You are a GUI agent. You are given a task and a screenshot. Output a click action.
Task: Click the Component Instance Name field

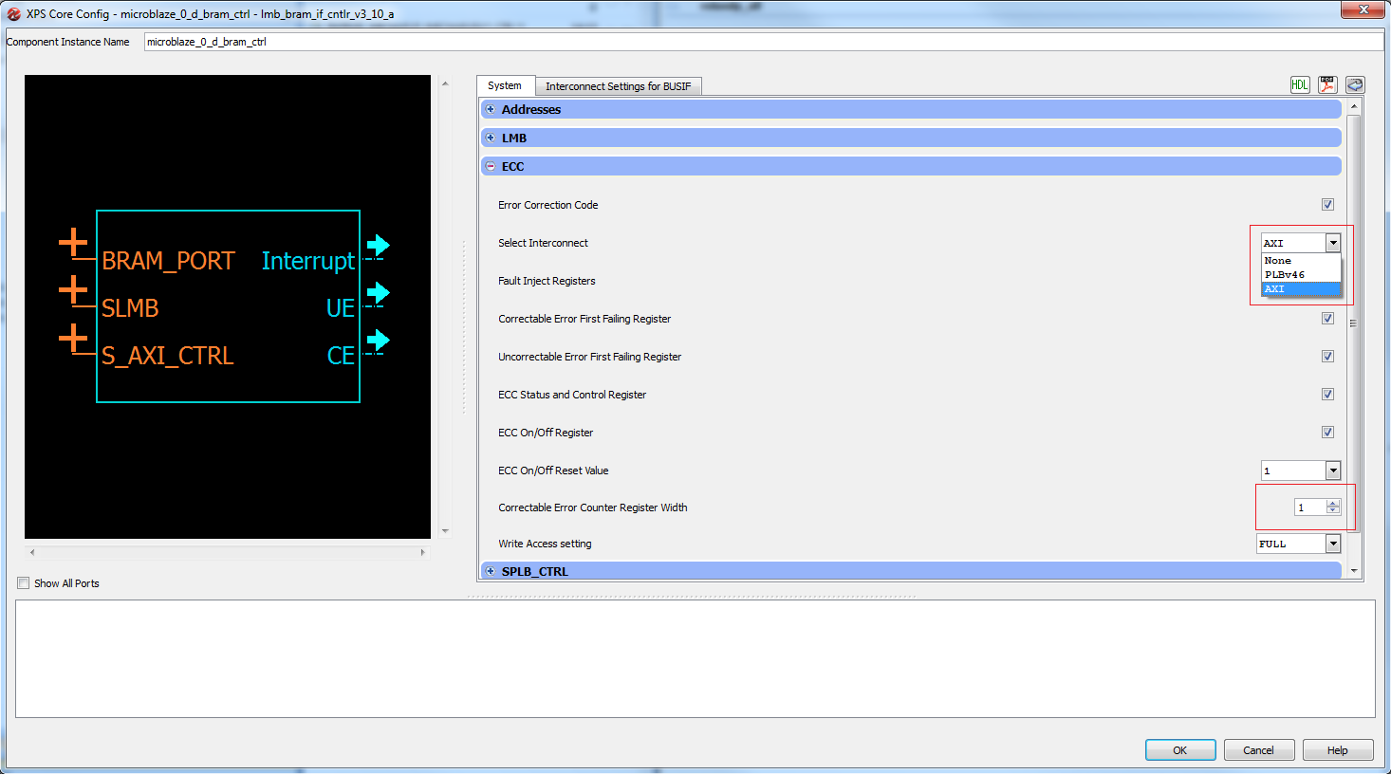point(380,41)
